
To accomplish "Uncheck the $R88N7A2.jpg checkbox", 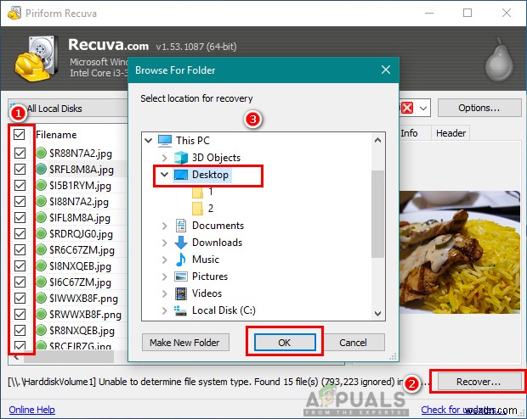I will pyautogui.click(x=20, y=153).
